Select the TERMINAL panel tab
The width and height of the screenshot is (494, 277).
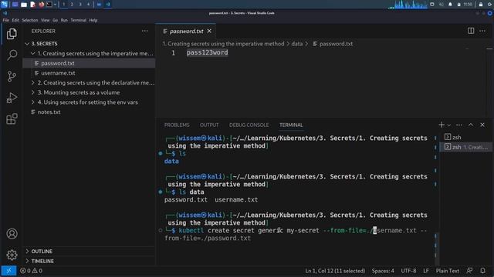tap(291, 125)
